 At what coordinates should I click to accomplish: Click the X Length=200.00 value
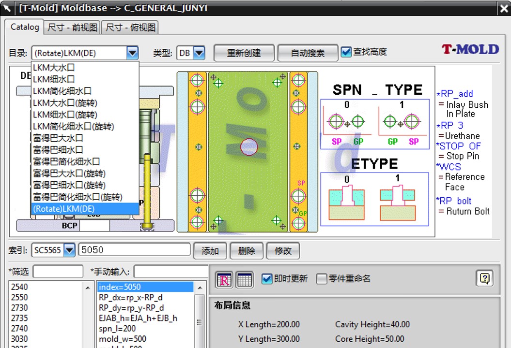point(269,324)
